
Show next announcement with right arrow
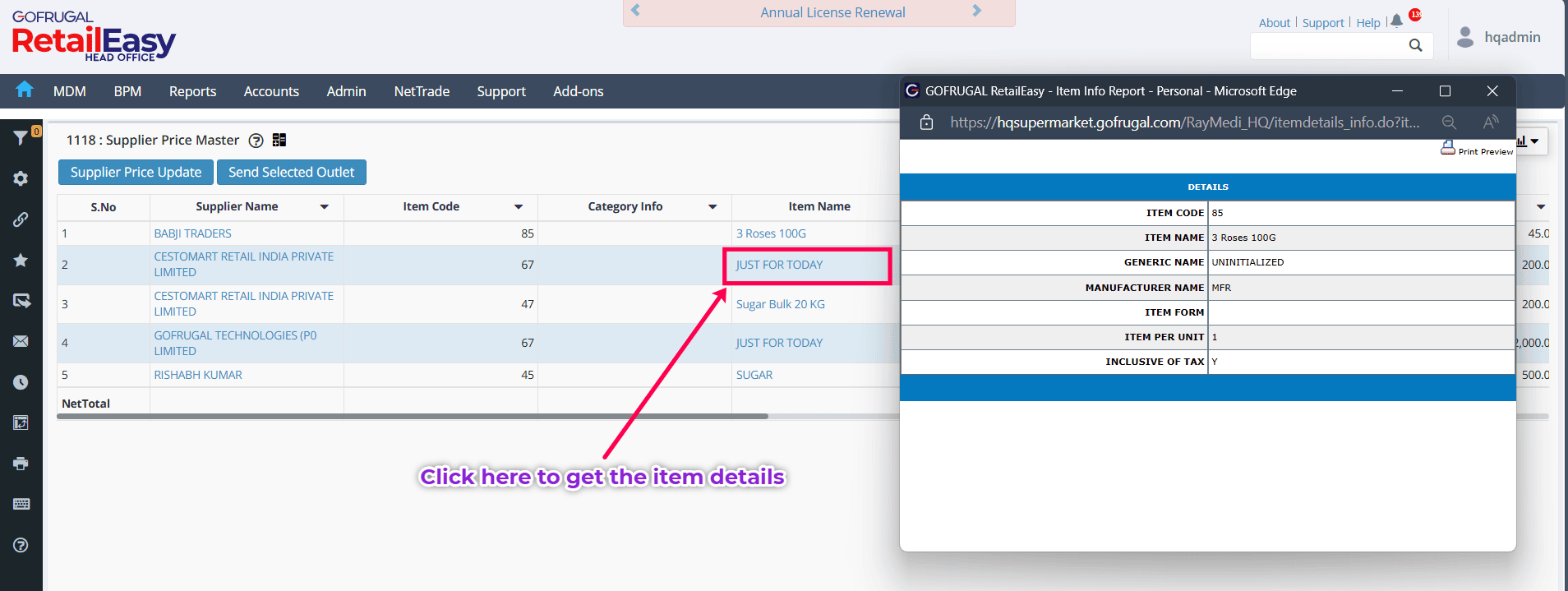(x=976, y=11)
